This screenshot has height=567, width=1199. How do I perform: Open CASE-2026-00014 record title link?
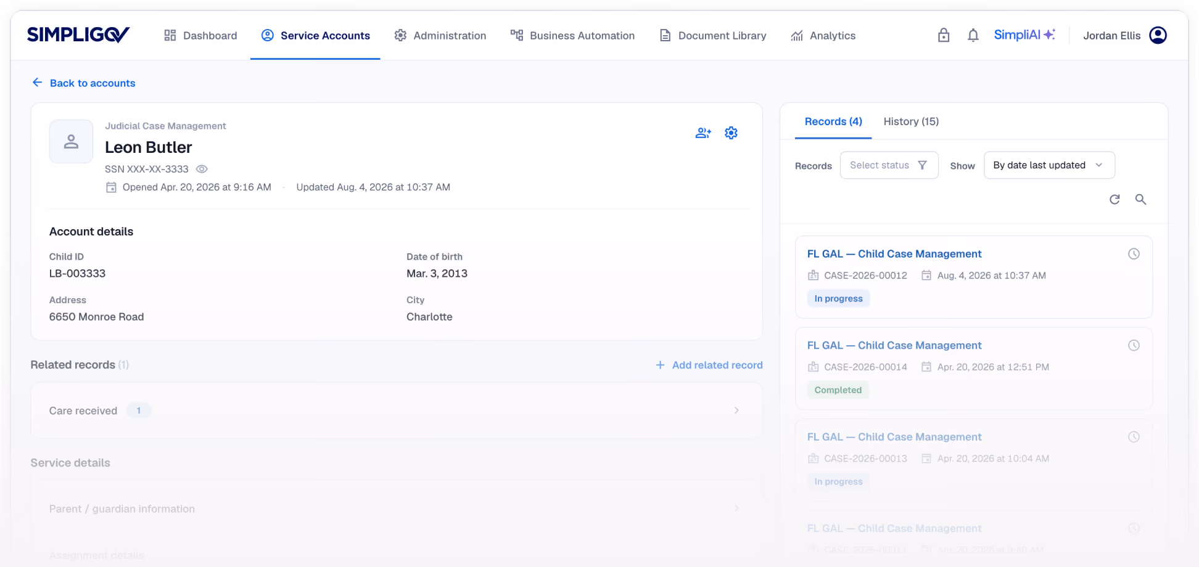coord(894,346)
